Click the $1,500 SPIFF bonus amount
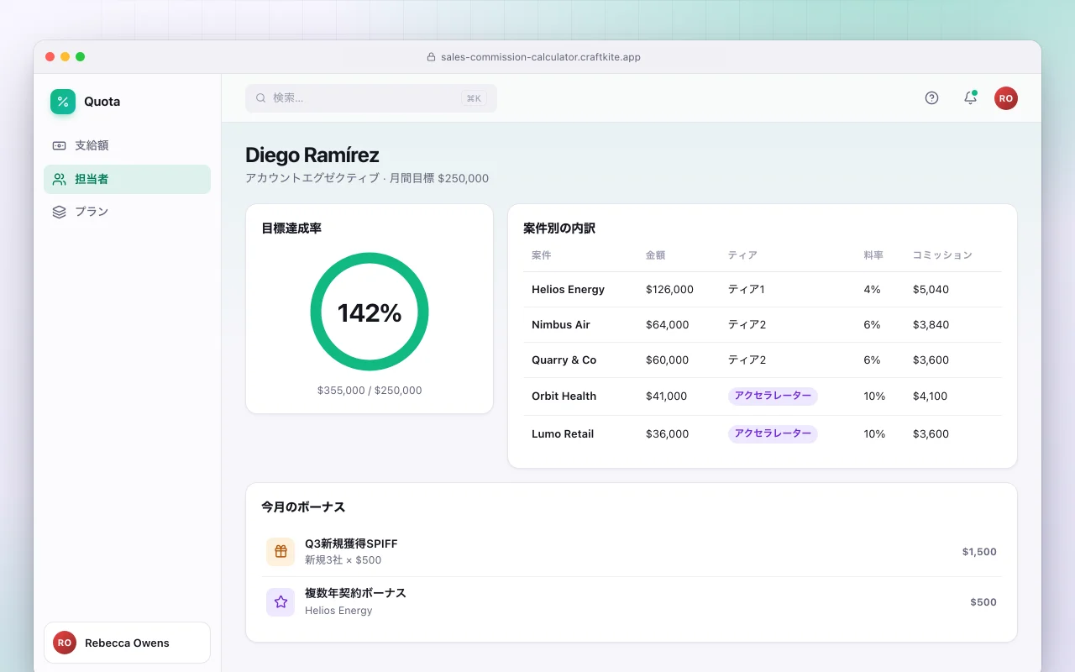The image size is (1075, 672). click(979, 552)
